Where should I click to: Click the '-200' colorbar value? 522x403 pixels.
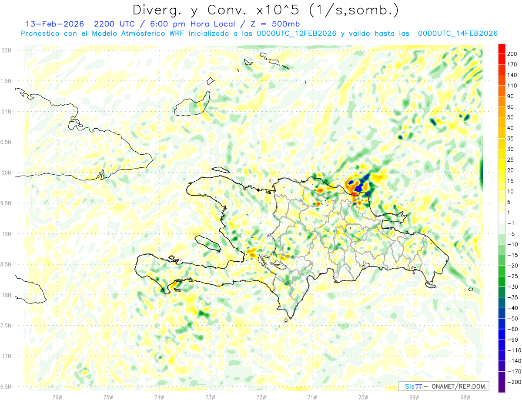[x=514, y=383]
